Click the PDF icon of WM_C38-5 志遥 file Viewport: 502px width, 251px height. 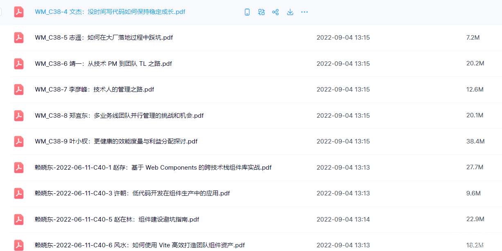19,38
